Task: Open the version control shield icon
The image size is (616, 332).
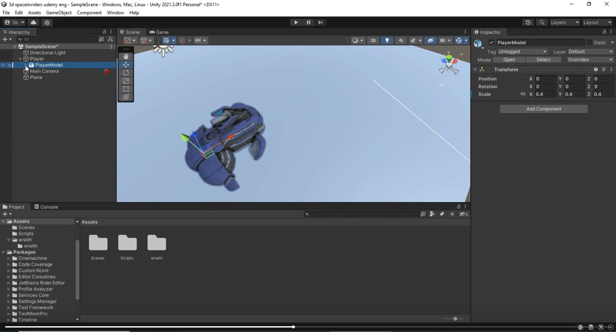Action: 47,22
